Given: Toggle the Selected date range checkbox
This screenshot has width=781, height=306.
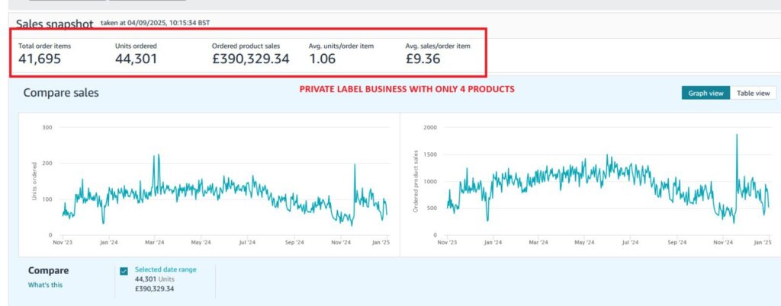Looking at the screenshot, I should 124,271.
